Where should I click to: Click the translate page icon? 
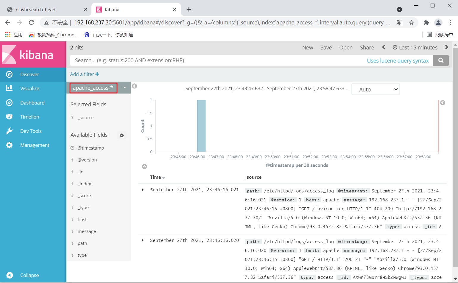pos(400,22)
